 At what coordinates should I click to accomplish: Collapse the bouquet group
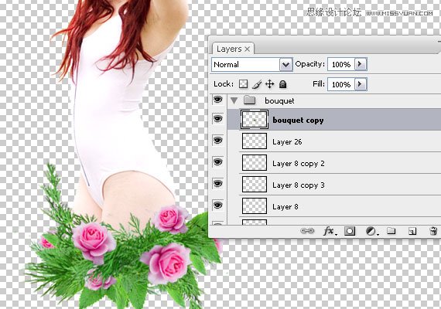[x=234, y=100]
